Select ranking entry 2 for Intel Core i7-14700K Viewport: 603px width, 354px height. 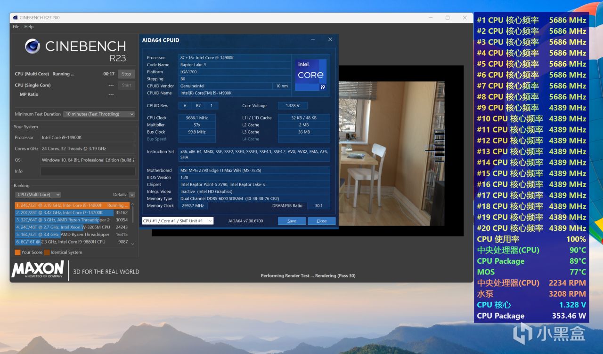tap(72, 212)
